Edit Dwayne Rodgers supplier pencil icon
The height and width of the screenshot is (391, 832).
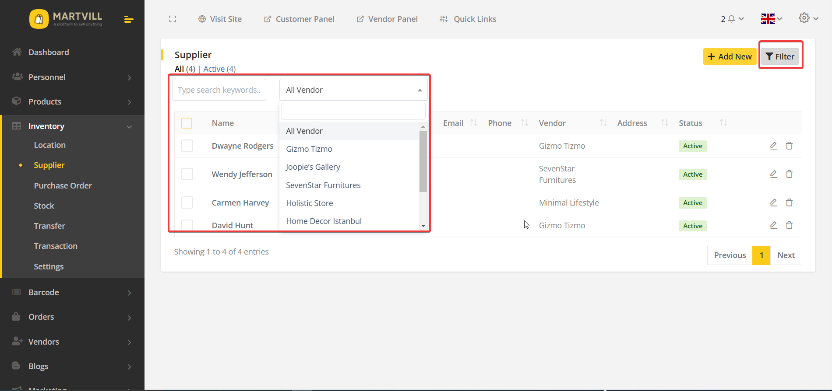774,146
